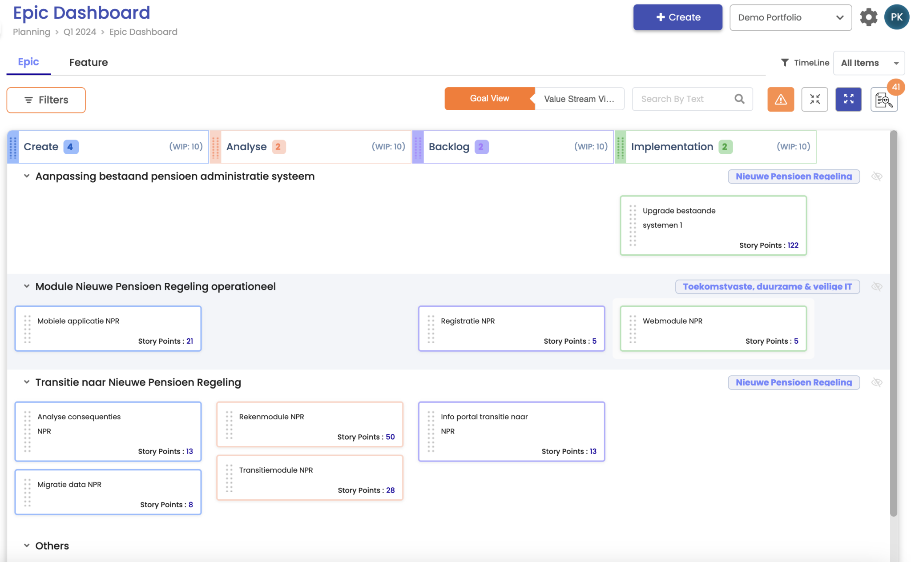Open the Filters button
The height and width of the screenshot is (562, 911).
[46, 100]
